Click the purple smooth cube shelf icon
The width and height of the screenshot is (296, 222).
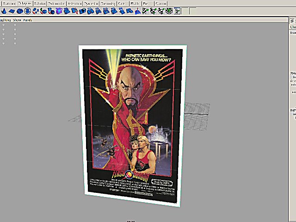(x=59, y=11)
